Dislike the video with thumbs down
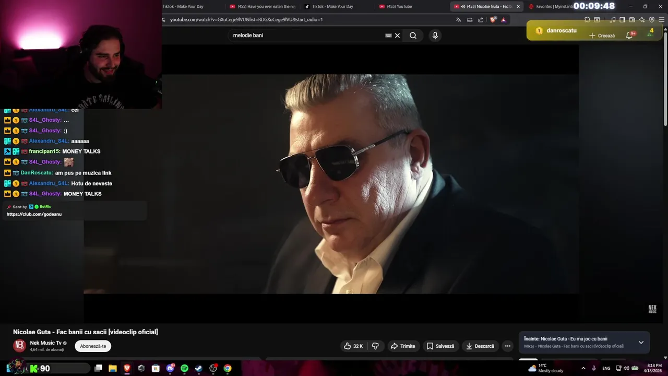This screenshot has height=376, width=668. pos(375,346)
